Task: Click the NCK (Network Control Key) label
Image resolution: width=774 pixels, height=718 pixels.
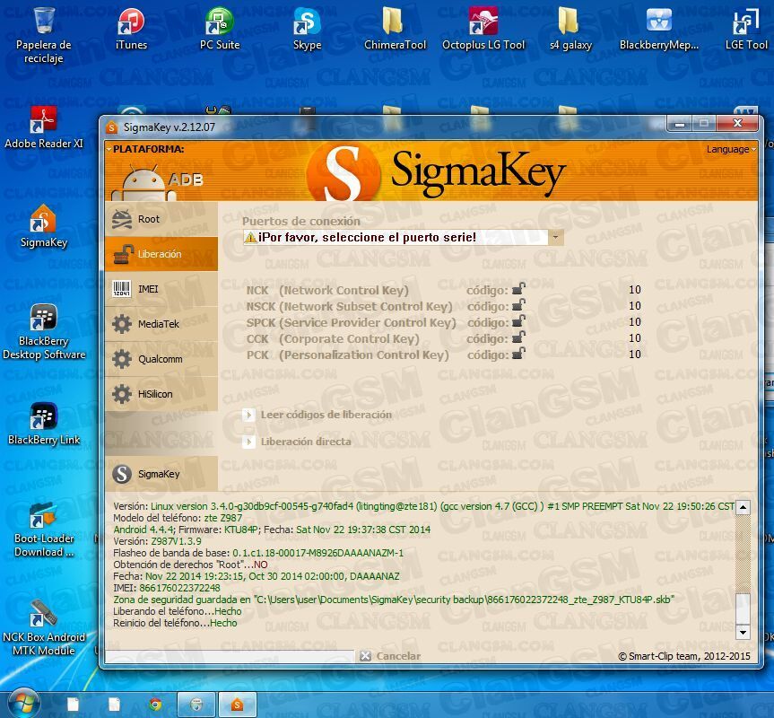Action: point(327,291)
